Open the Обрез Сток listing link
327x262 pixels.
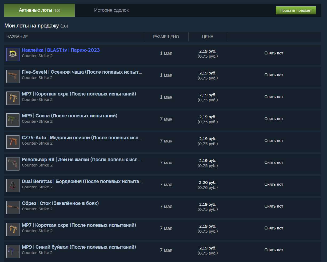click(x=60, y=203)
